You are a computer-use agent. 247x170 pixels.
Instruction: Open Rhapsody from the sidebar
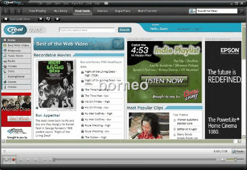coord(16,51)
